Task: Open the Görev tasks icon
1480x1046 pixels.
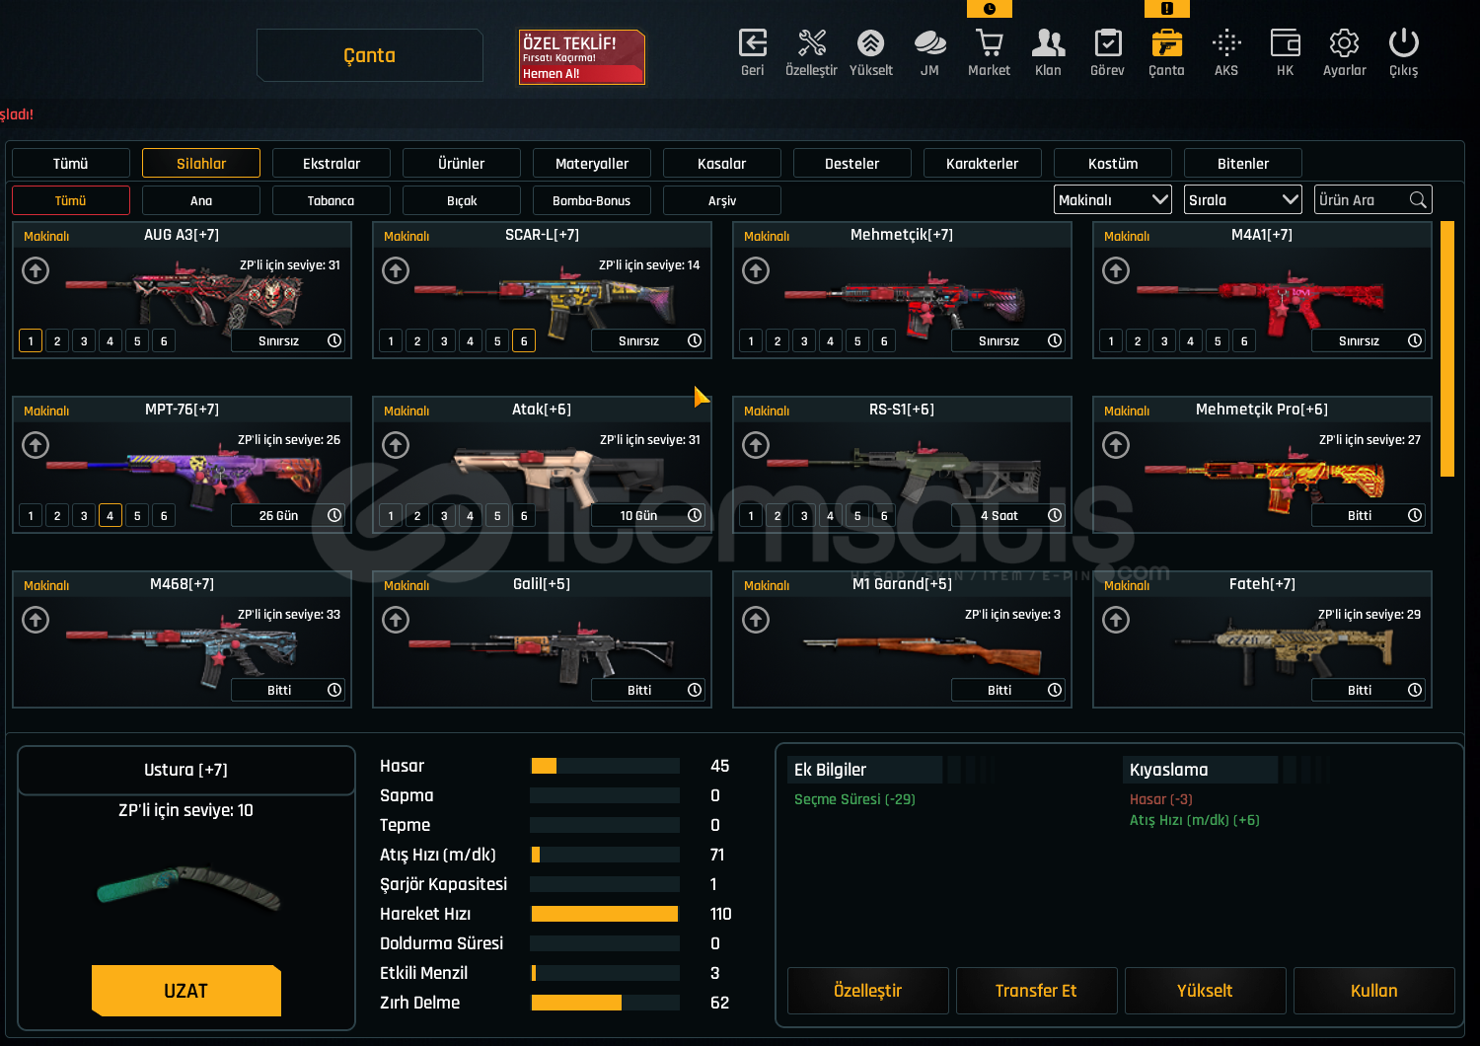Action: 1107,44
